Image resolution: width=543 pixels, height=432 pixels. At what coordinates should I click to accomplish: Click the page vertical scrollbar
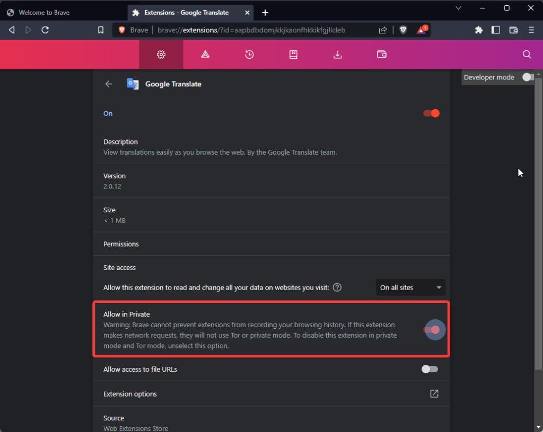538,224
